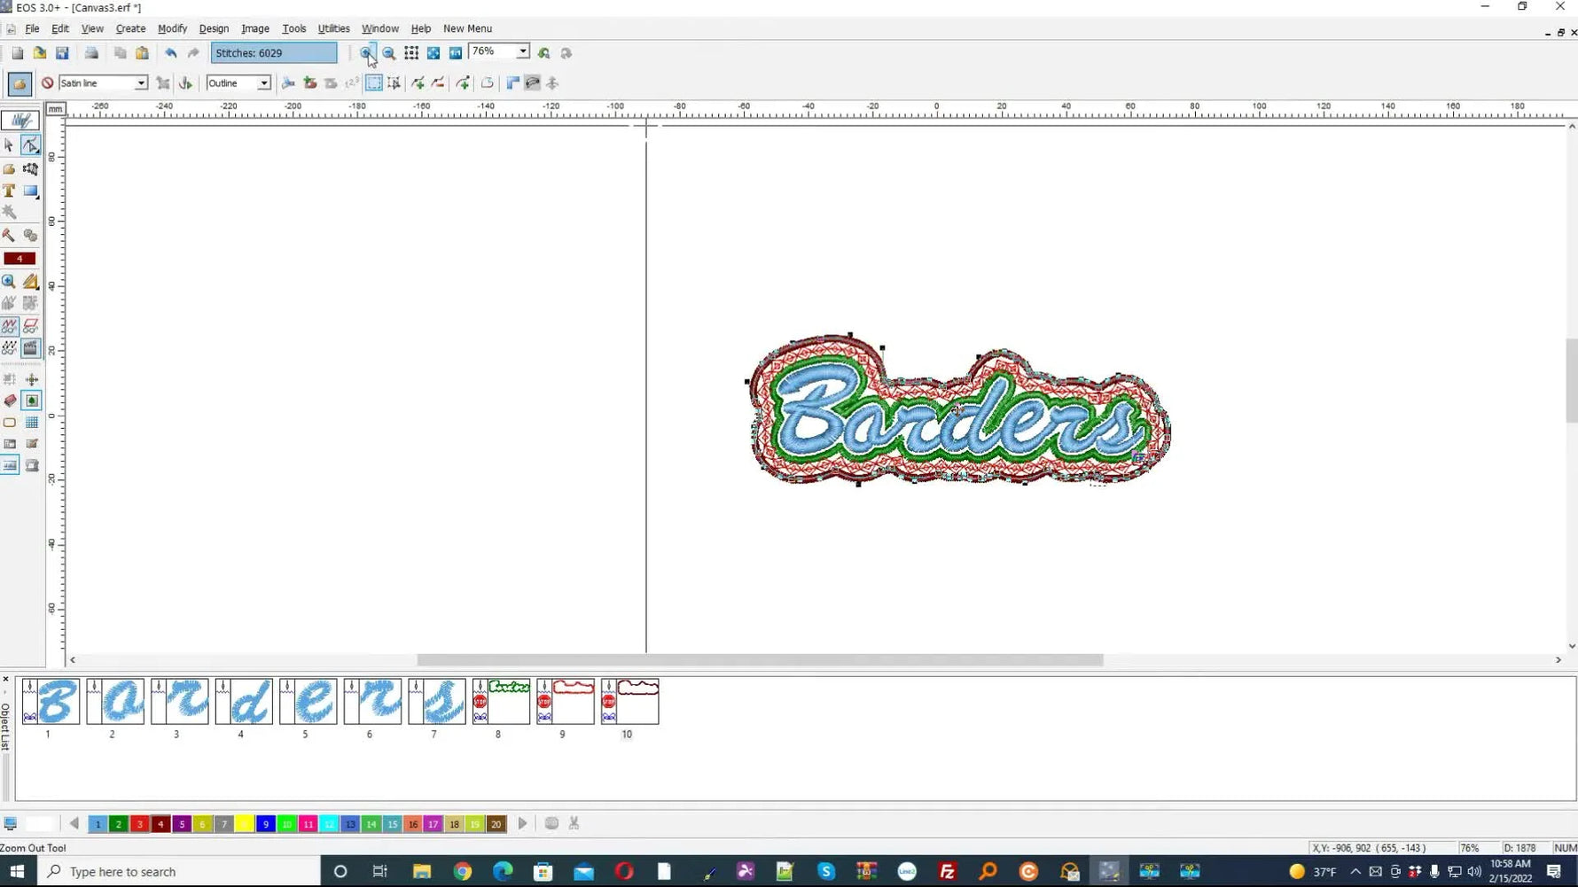Open the Design menu
Image resolution: width=1578 pixels, height=887 pixels.
[213, 27]
